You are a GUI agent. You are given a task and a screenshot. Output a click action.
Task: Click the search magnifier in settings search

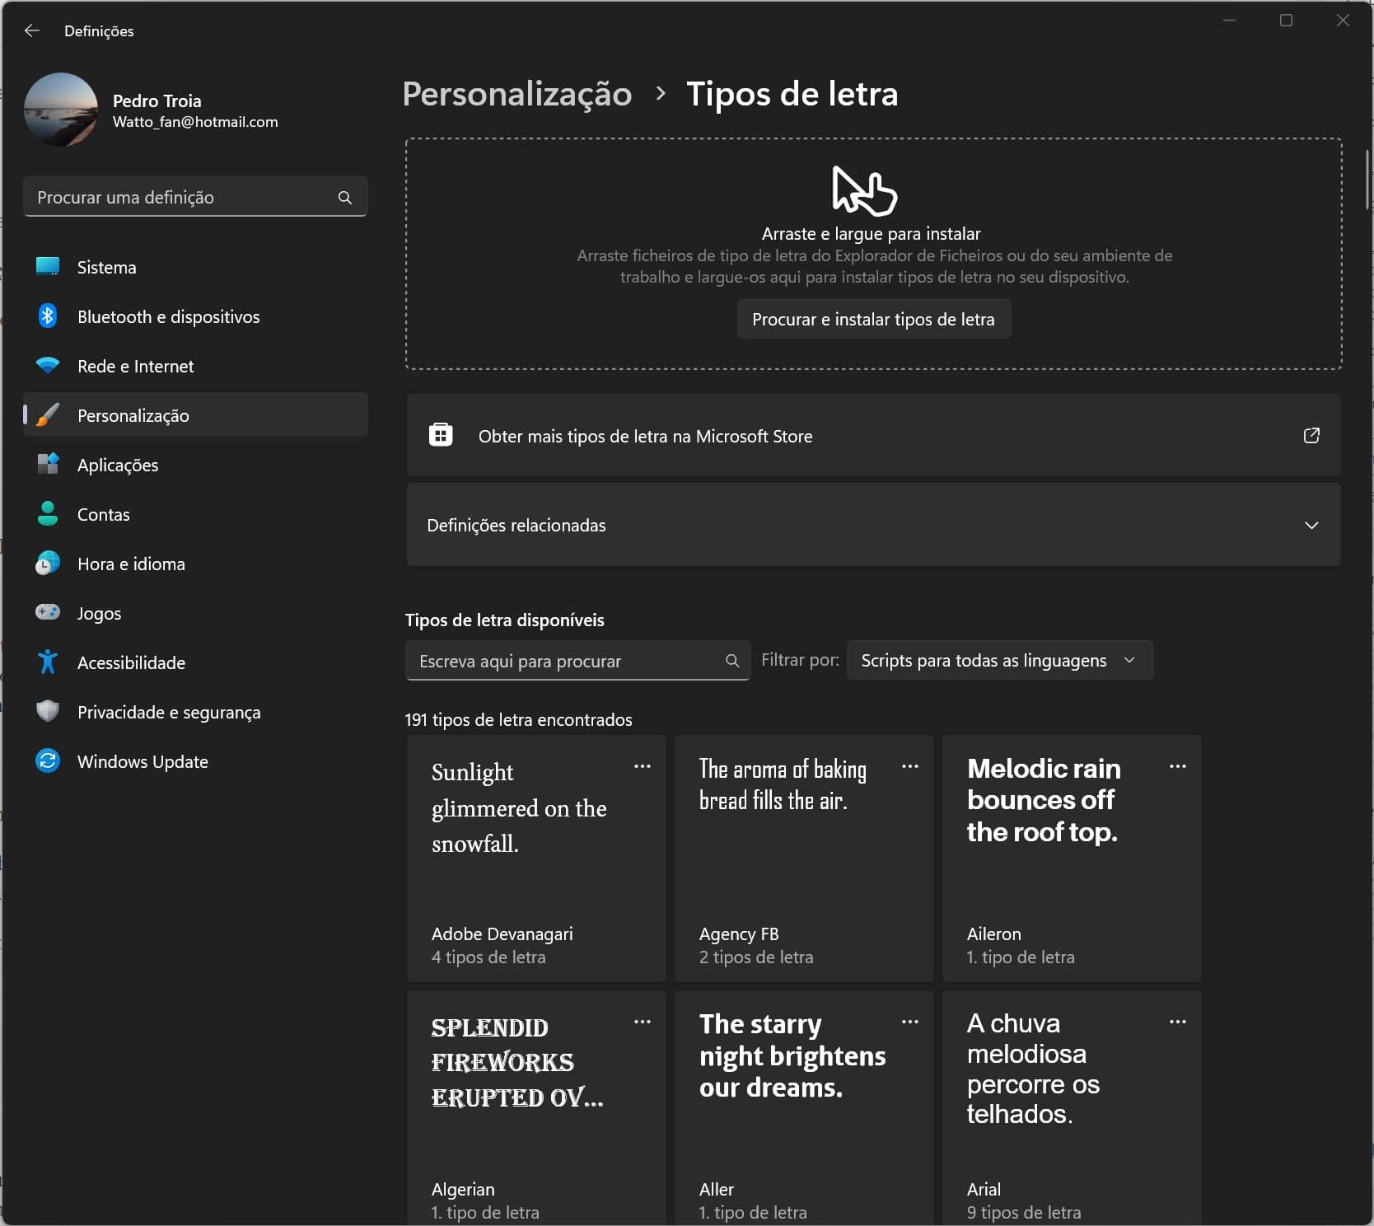click(x=344, y=198)
